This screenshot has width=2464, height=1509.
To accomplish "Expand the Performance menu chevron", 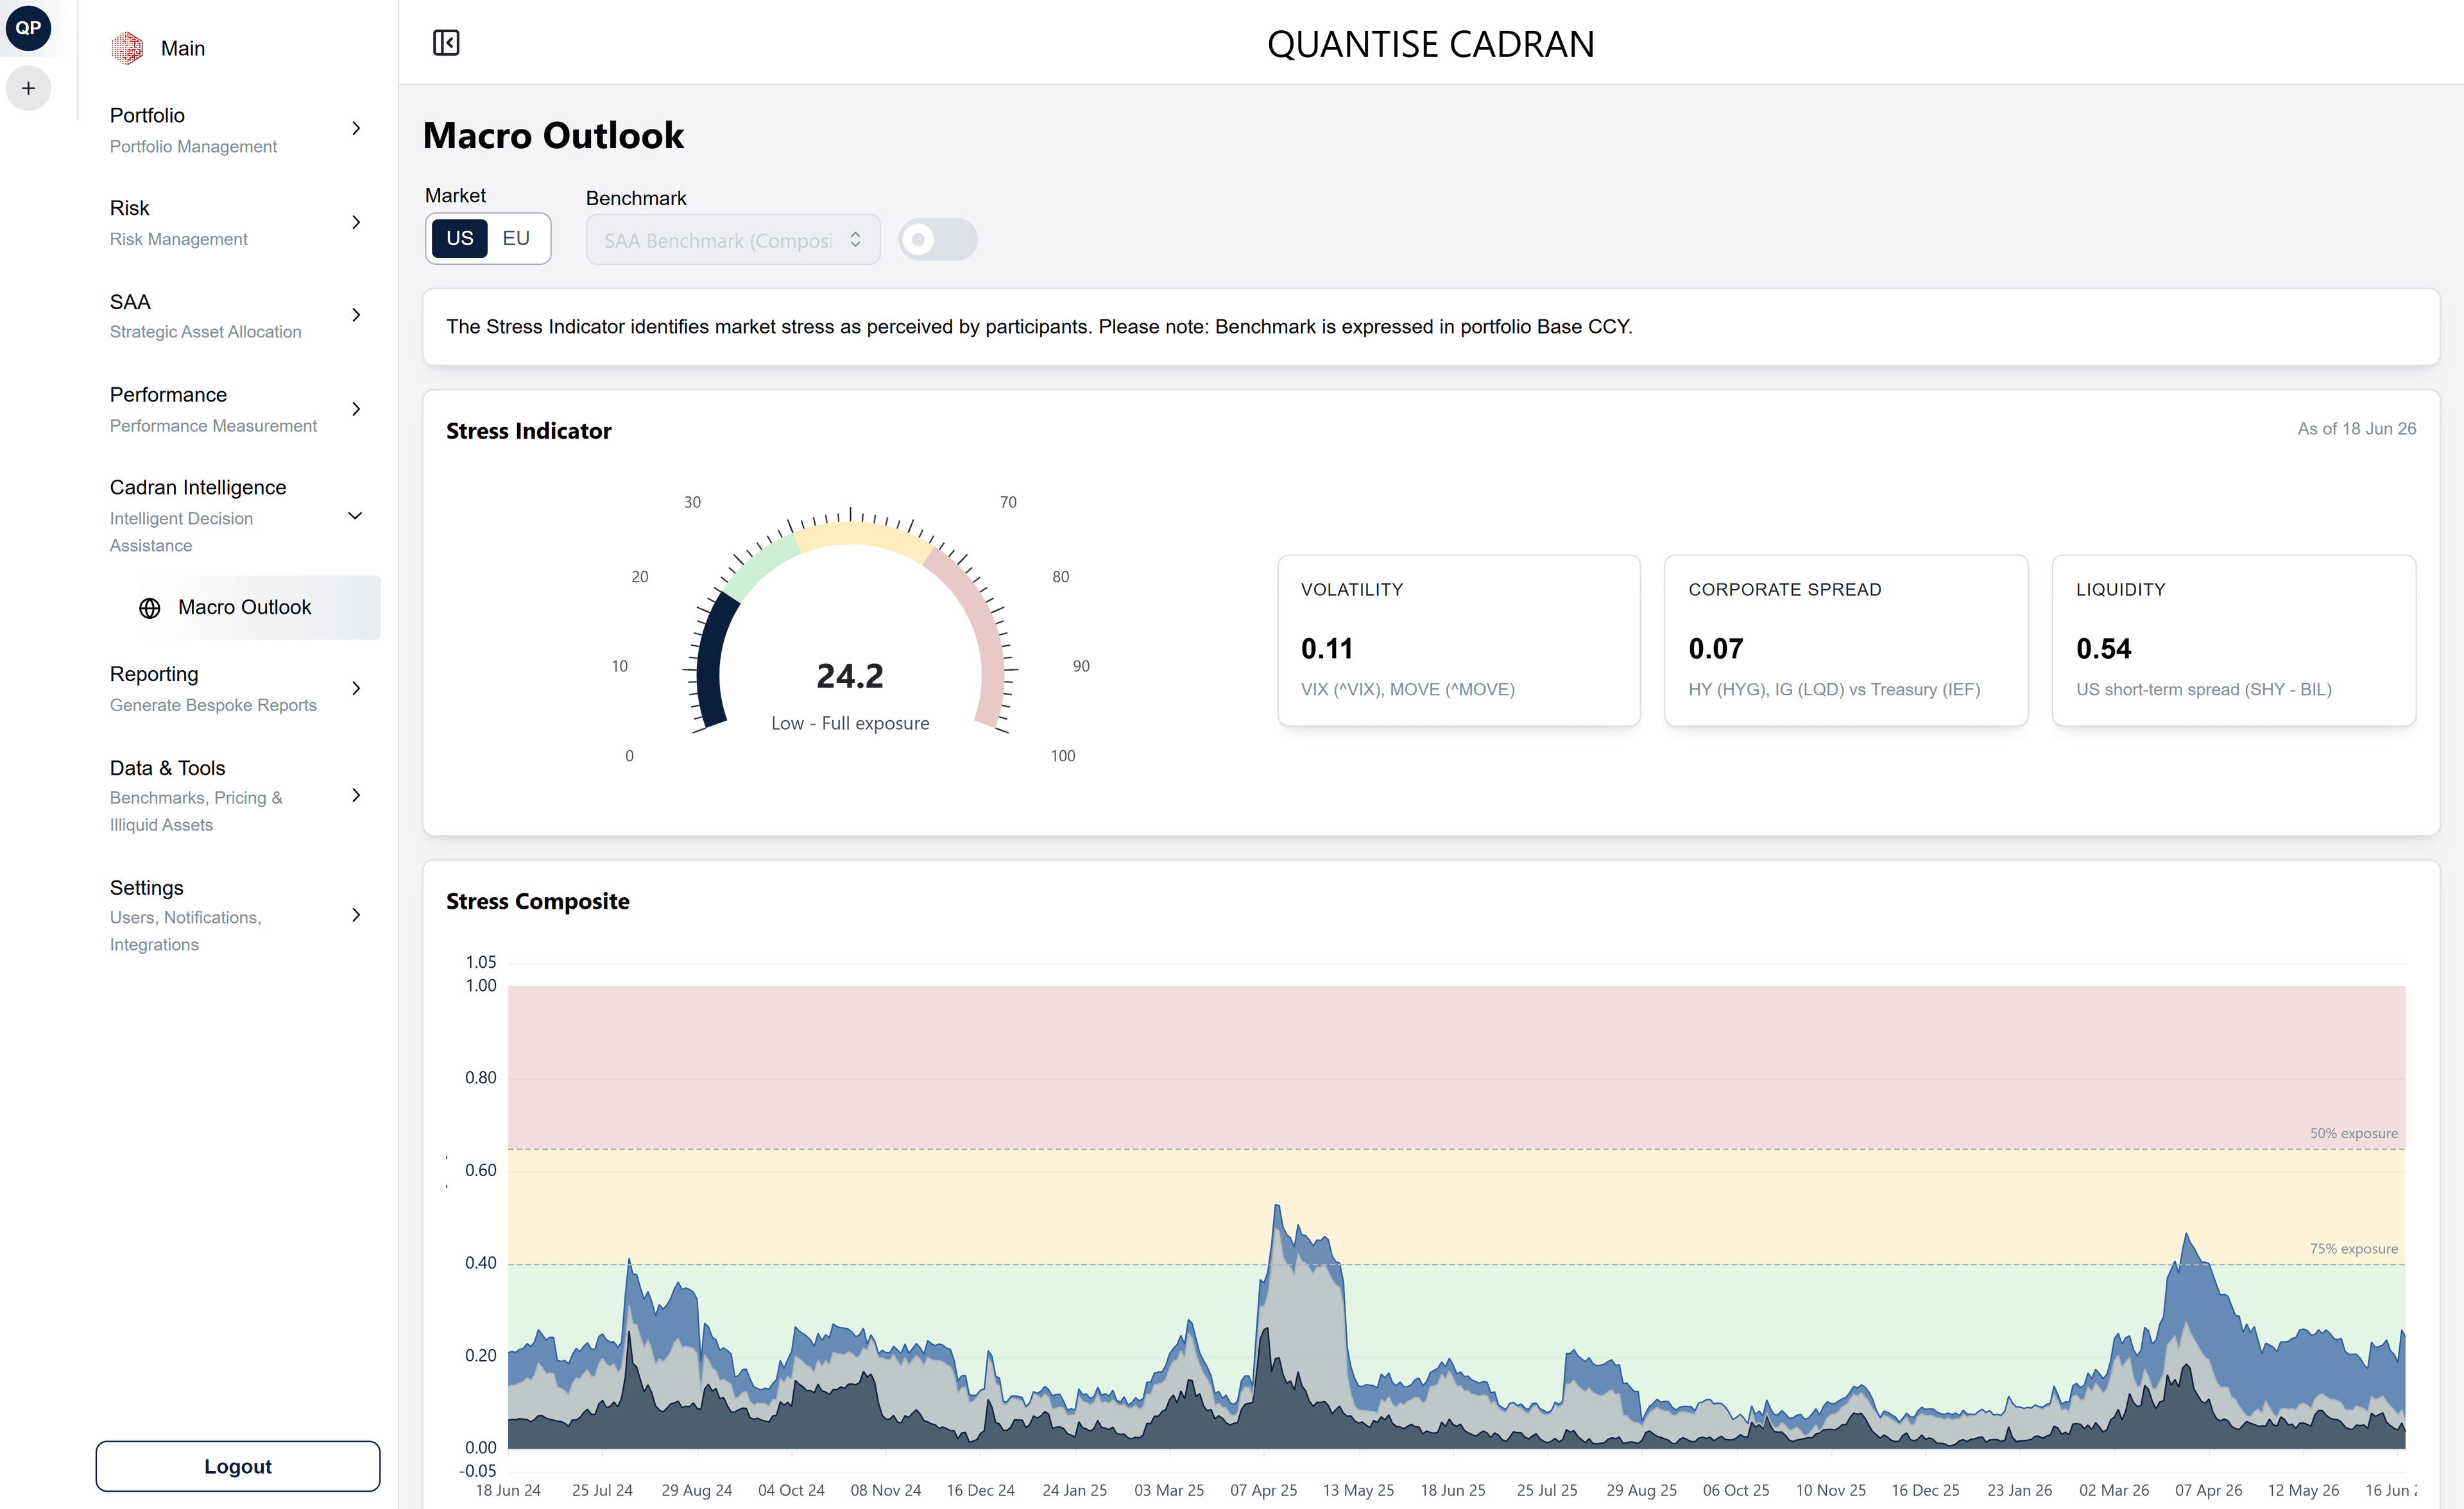I will click(x=356, y=409).
